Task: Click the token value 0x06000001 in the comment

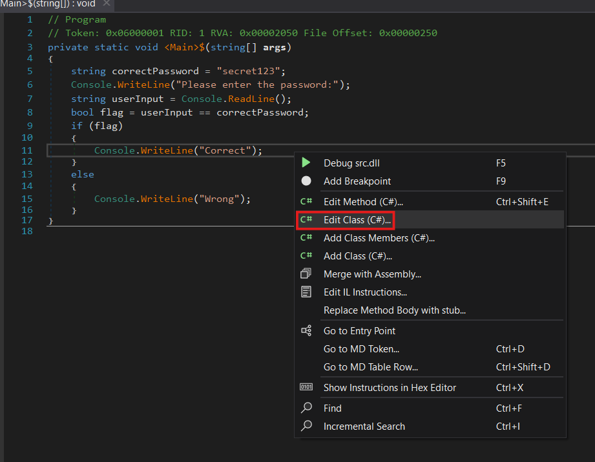Action: [x=135, y=34]
